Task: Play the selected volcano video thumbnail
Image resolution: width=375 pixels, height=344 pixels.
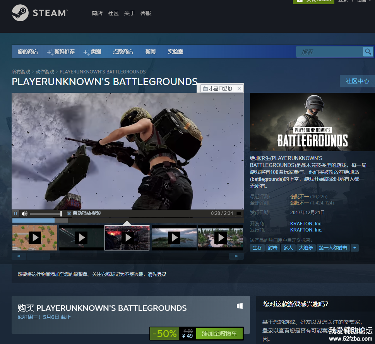Action: click(127, 238)
